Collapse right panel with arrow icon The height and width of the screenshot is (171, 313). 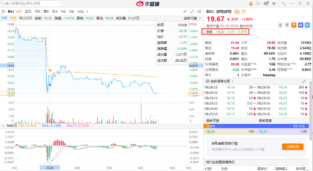click(199, 12)
